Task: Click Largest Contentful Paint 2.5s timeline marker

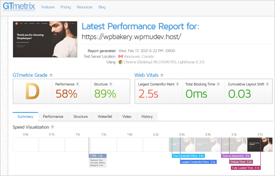Action: click(x=198, y=162)
